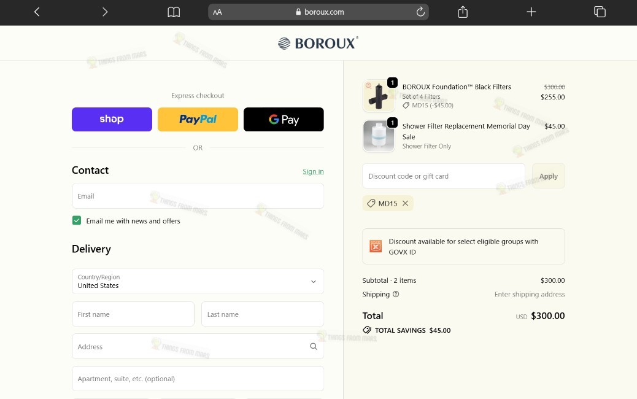Remove the MD15 discount code
This screenshot has height=399, width=637.
tap(406, 203)
